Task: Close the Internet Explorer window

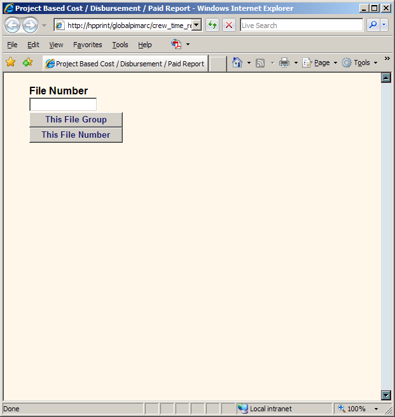Action: pos(386,8)
